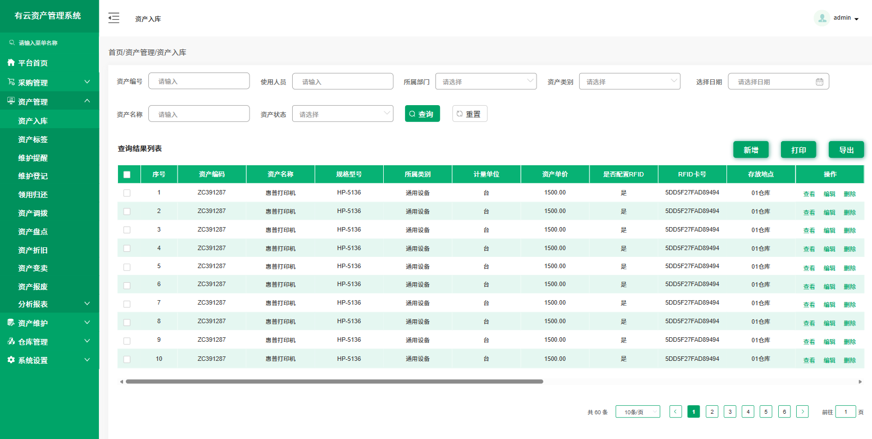Image resolution: width=872 pixels, height=439 pixels.
Task: Tick the checkbox for row 1
Action: (x=127, y=193)
